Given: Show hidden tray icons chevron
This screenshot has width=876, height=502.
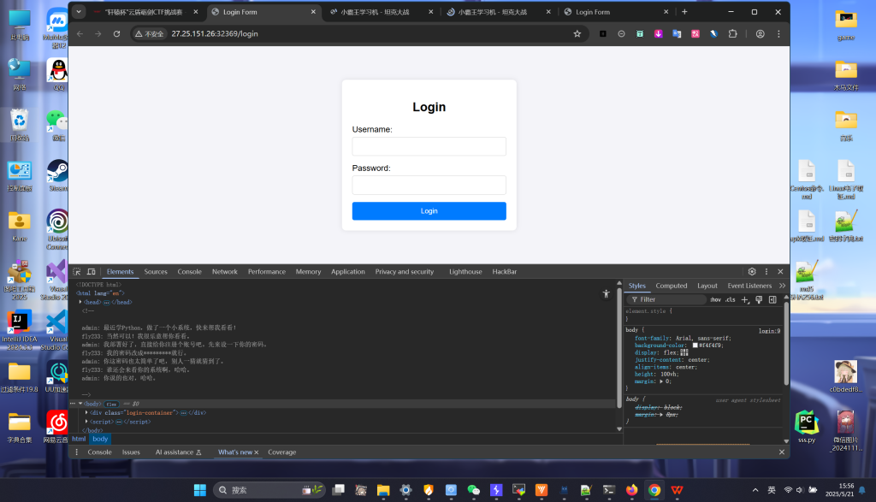Looking at the screenshot, I should [x=755, y=490].
